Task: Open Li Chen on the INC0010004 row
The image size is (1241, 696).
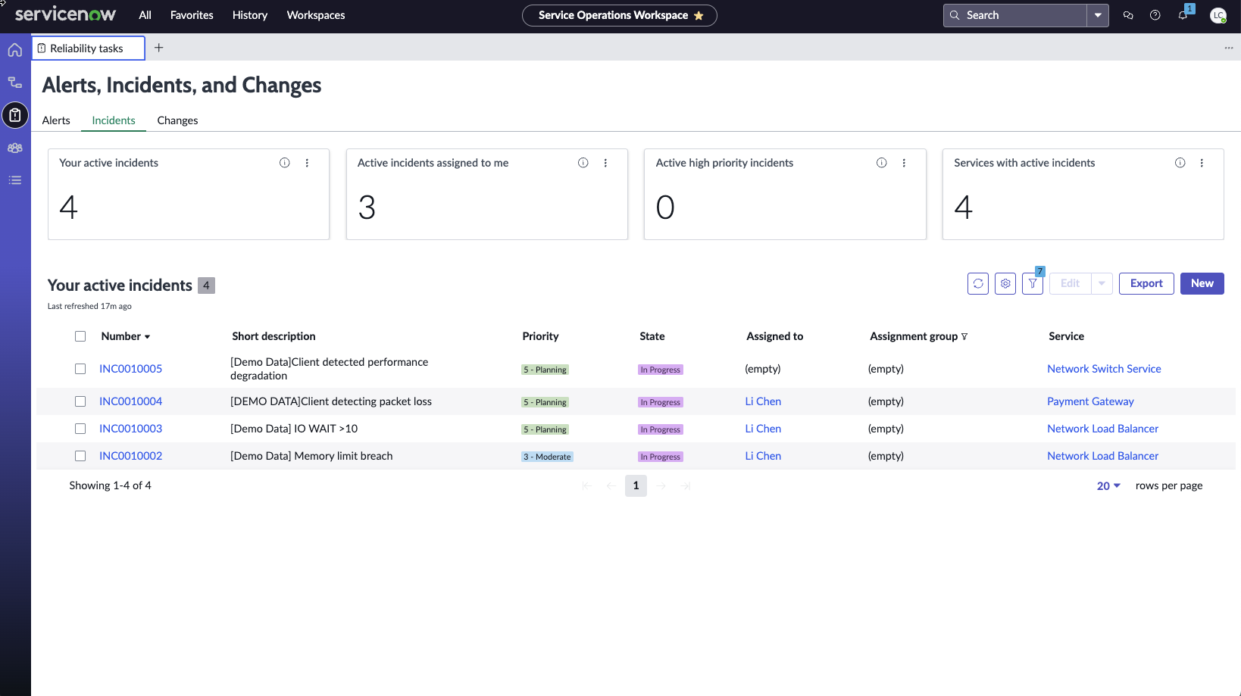Action: [x=763, y=401]
